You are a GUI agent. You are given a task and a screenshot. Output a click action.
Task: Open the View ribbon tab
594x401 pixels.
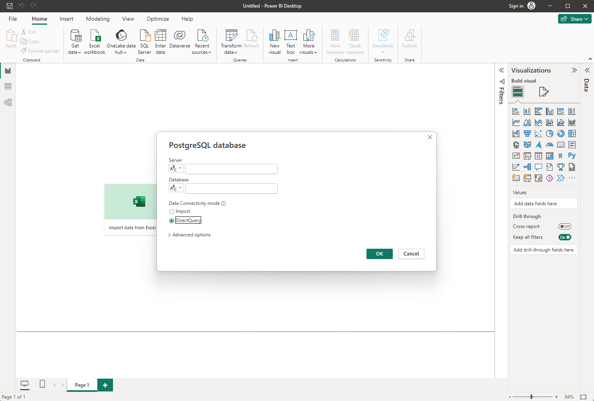tap(128, 19)
